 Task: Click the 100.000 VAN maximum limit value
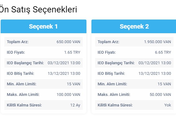click(x=68, y=94)
